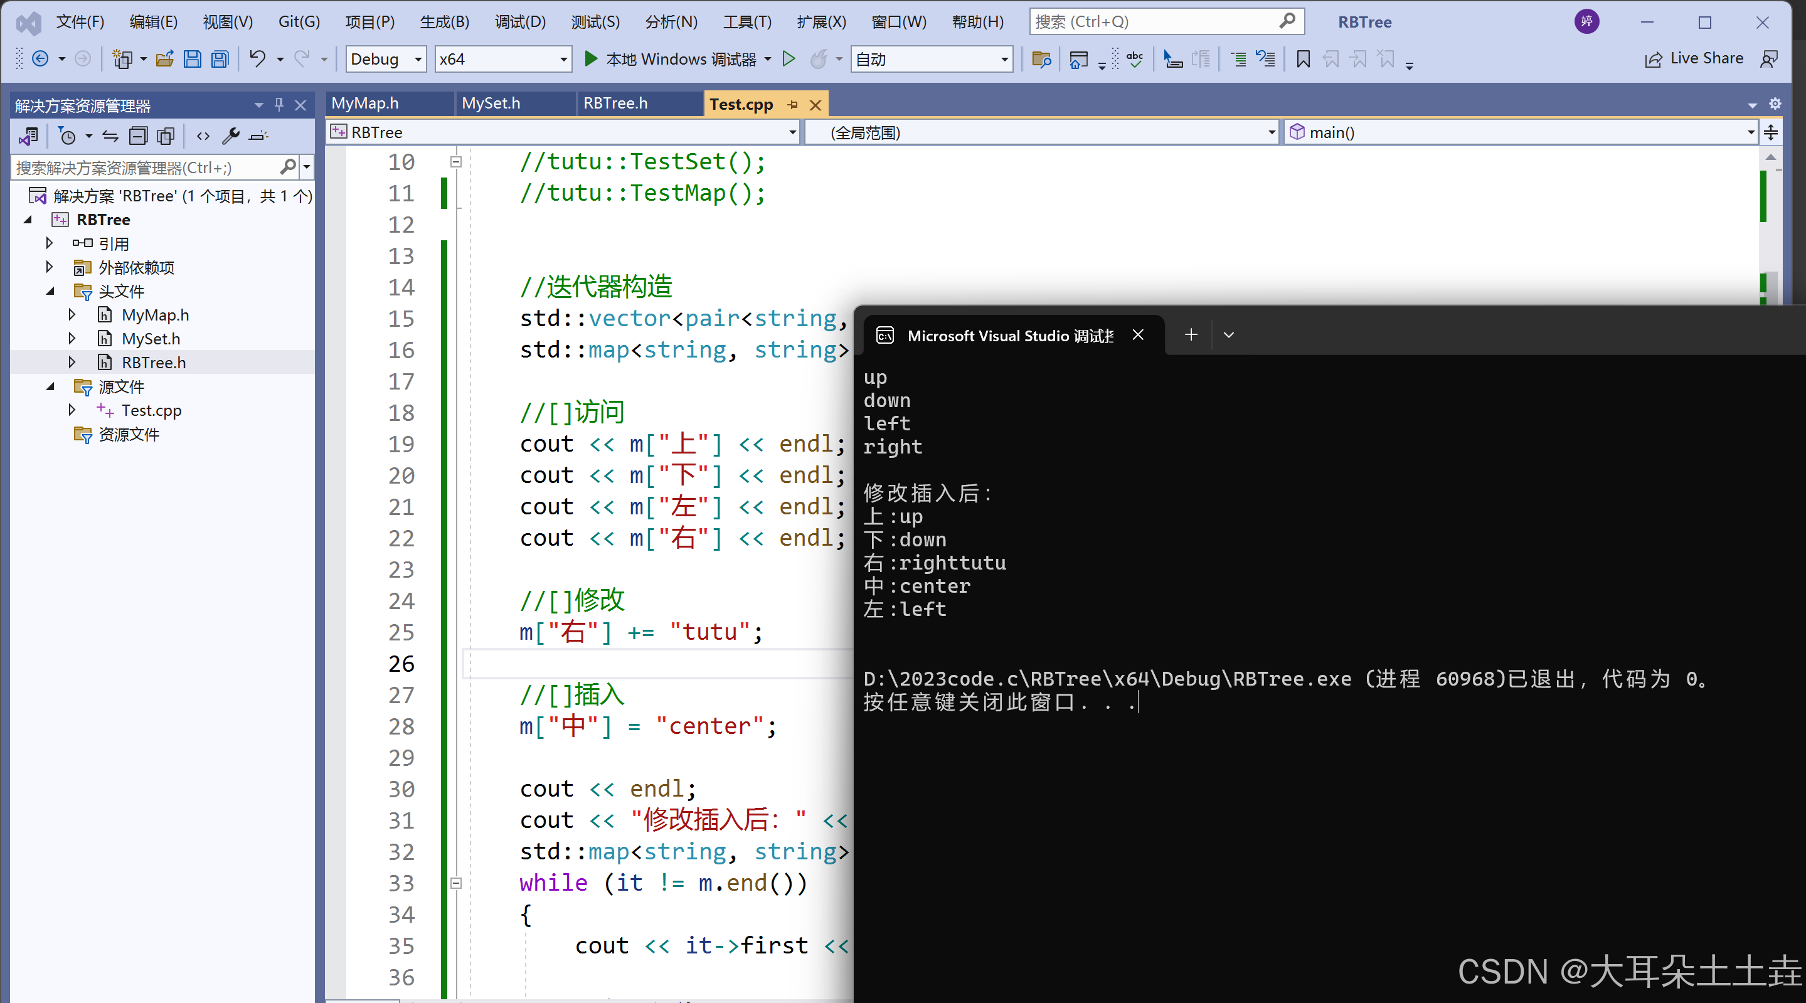Pin the Solution Explorer panel
1806x1003 pixels.
(279, 105)
